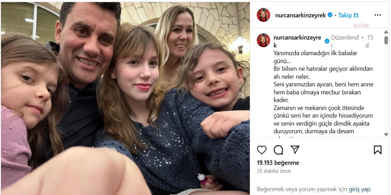Open the three-dot more options menu
The height and width of the screenshot is (195, 391).
(378, 15)
